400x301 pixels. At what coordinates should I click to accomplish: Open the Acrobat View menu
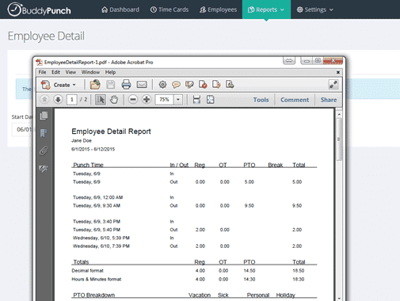[x=70, y=72]
